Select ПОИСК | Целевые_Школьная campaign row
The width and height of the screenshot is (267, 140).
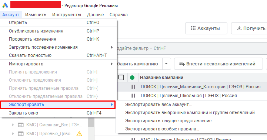click(x=192, y=96)
